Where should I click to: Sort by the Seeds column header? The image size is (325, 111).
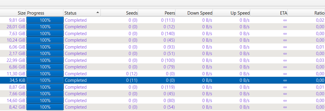click(x=119, y=13)
